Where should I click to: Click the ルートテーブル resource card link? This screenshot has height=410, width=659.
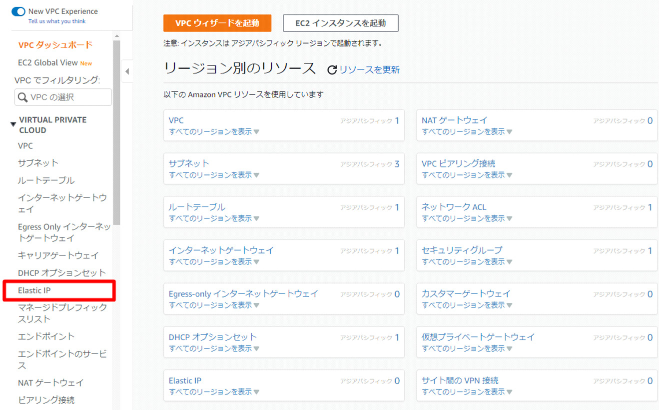pyautogui.click(x=197, y=207)
